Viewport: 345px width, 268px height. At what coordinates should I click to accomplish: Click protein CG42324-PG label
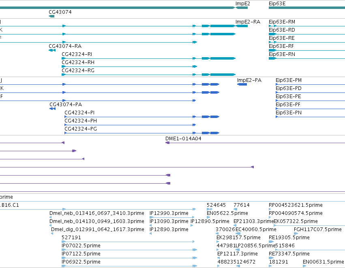pyautogui.click(x=81, y=129)
